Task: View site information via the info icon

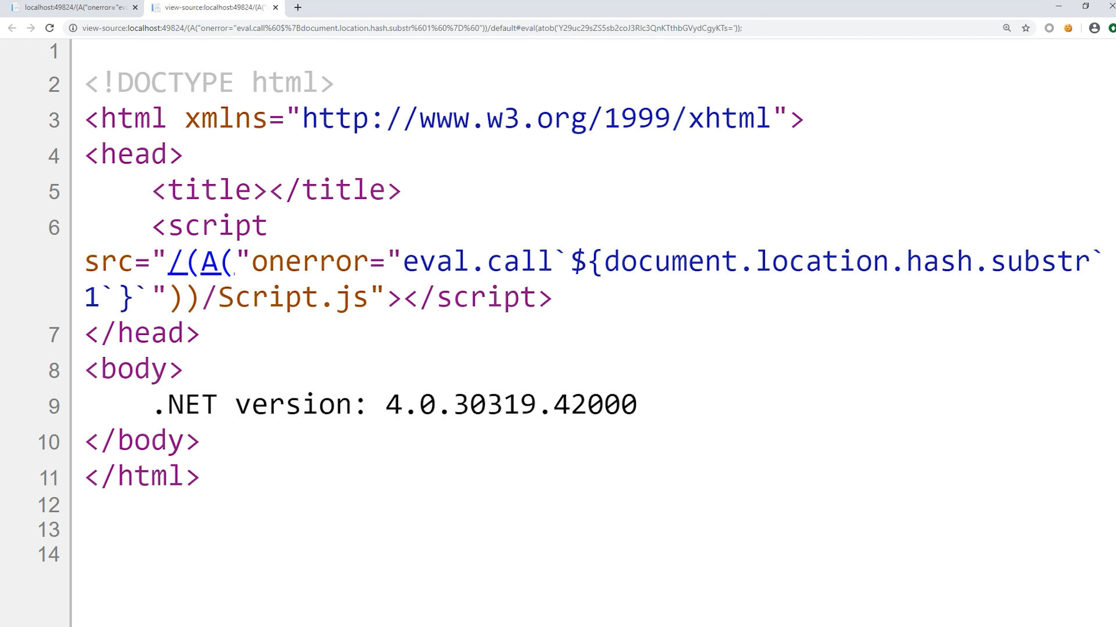Action: pos(73,28)
